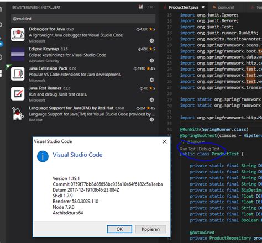Switch to the pom.xml tab

[x=226, y=7]
